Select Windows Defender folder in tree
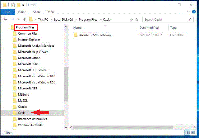This screenshot has height=138, width=199. coord(31,125)
